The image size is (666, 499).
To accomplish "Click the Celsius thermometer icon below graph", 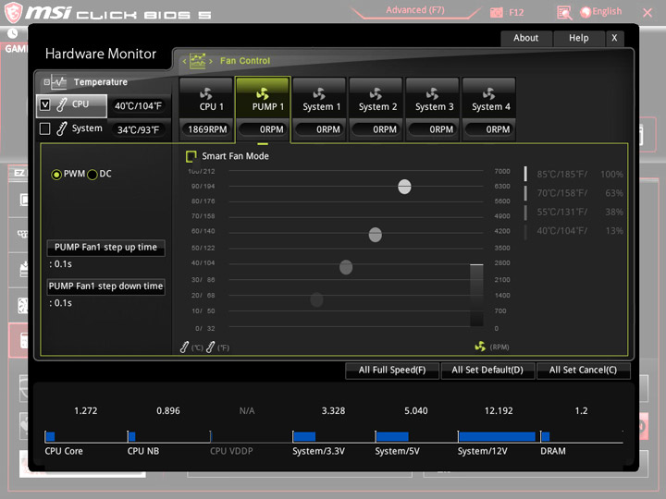I will click(x=184, y=347).
